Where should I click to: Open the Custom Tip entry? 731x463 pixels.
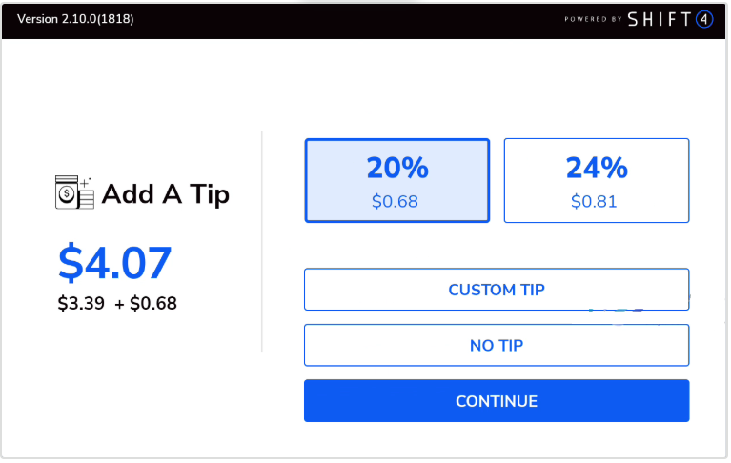tap(496, 290)
